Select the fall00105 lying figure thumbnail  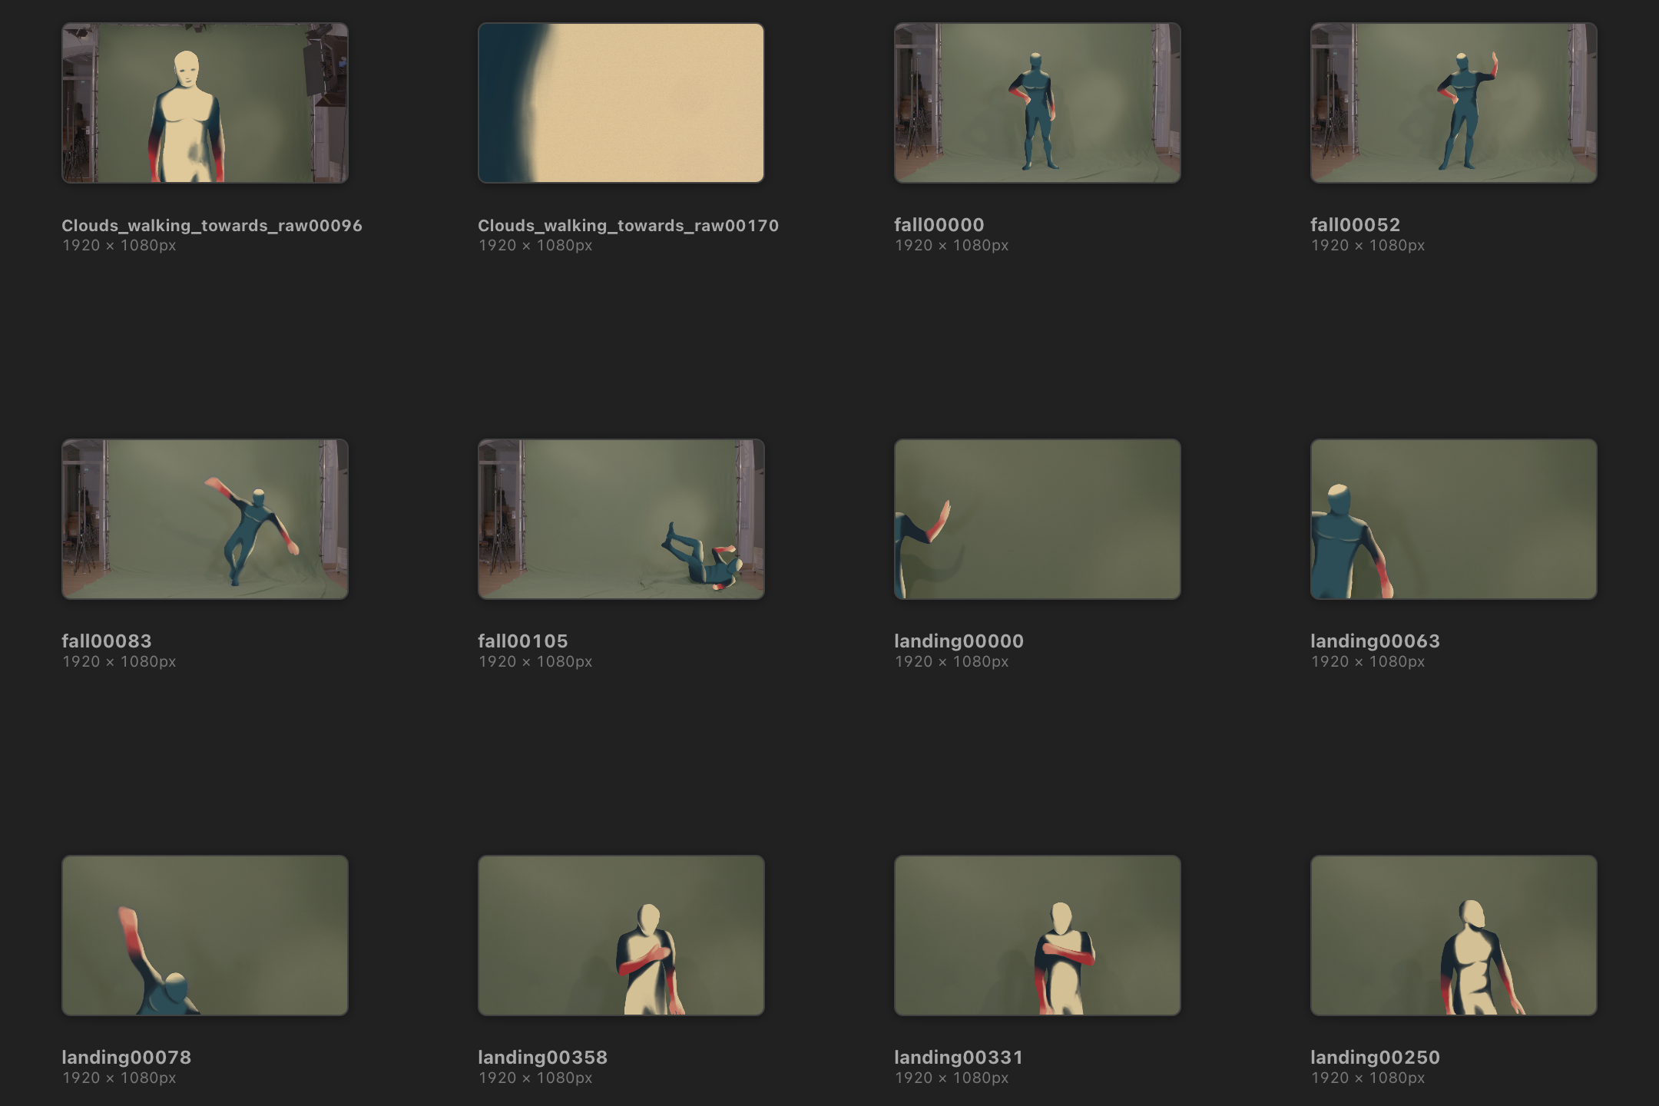click(x=621, y=519)
